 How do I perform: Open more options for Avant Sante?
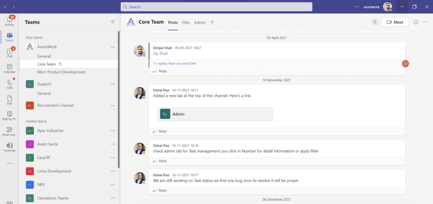[112, 144]
